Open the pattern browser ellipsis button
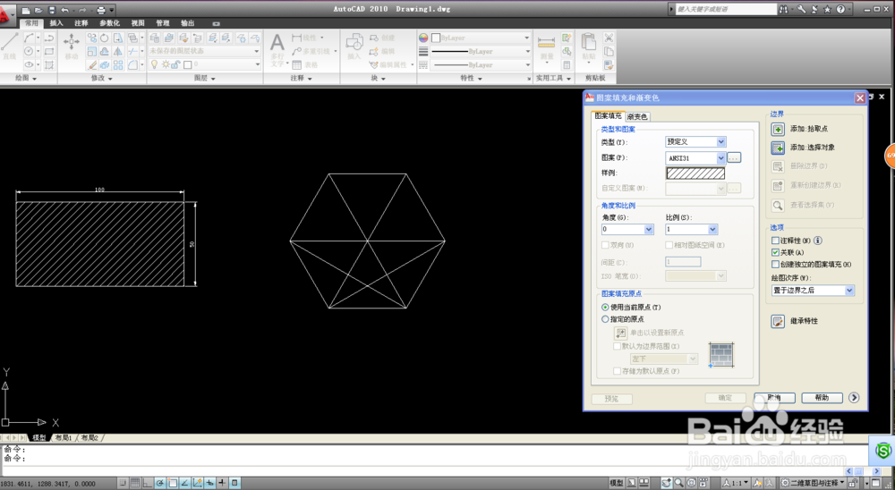Image resolution: width=895 pixels, height=490 pixels. pyautogui.click(x=734, y=157)
